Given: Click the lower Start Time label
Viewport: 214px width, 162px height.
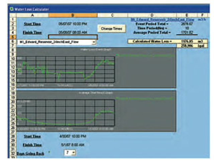Looking at the screenshot, I should click(x=32, y=136).
